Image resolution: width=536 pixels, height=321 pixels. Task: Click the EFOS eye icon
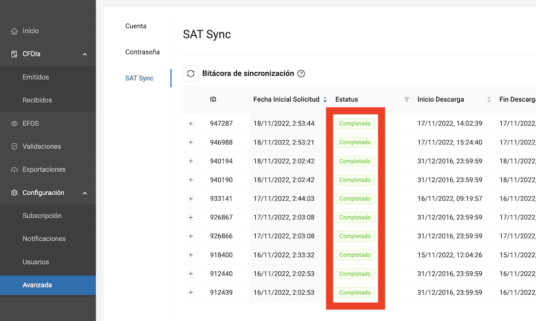pyautogui.click(x=14, y=124)
